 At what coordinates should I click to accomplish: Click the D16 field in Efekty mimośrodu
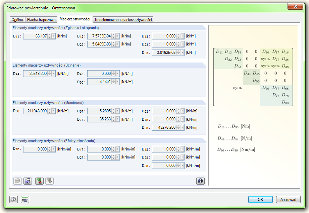(36, 149)
